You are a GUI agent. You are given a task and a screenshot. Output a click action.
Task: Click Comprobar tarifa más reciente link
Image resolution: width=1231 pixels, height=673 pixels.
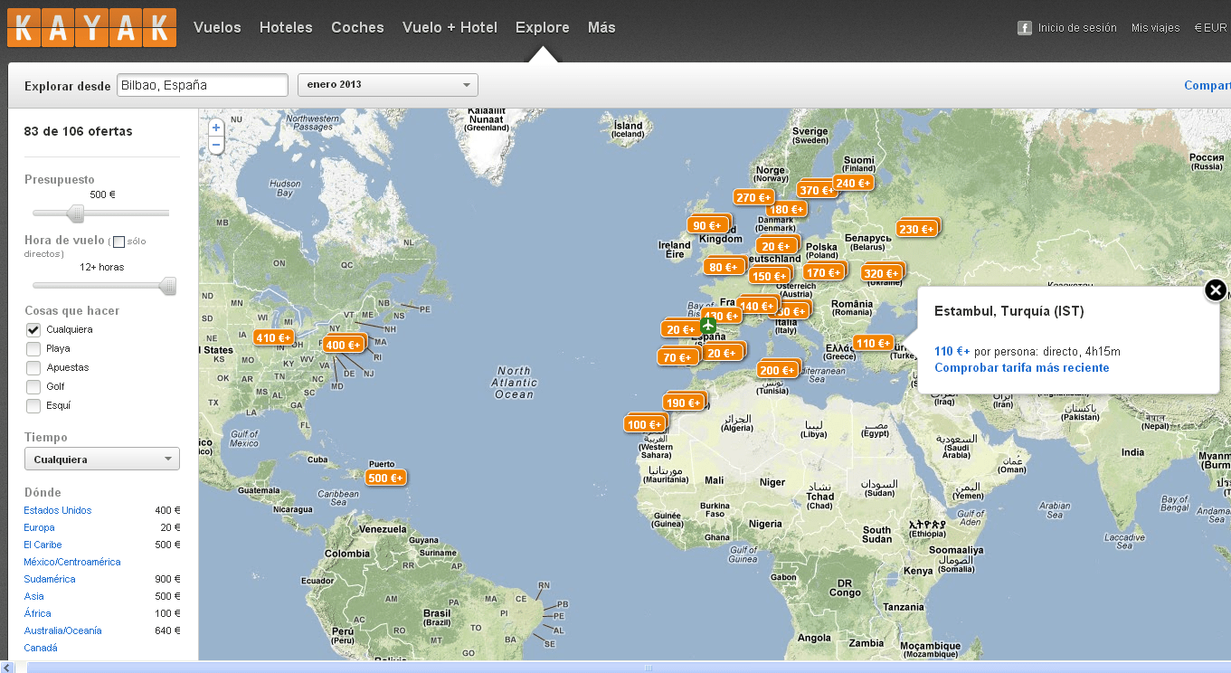click(x=1021, y=368)
